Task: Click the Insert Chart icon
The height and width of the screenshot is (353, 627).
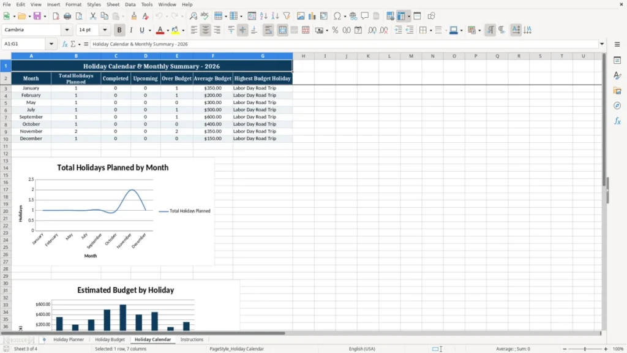Action: pyautogui.click(x=312, y=16)
